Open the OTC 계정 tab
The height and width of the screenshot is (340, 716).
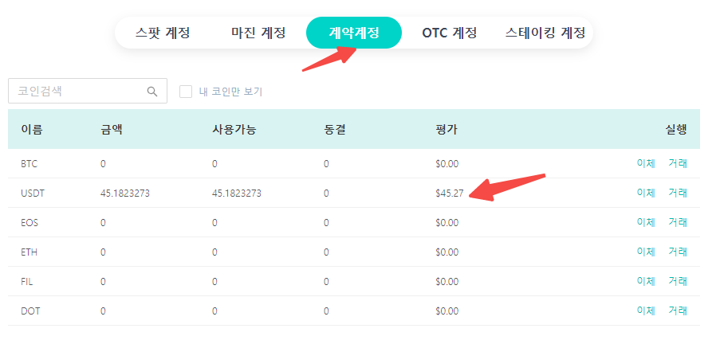pyautogui.click(x=449, y=33)
